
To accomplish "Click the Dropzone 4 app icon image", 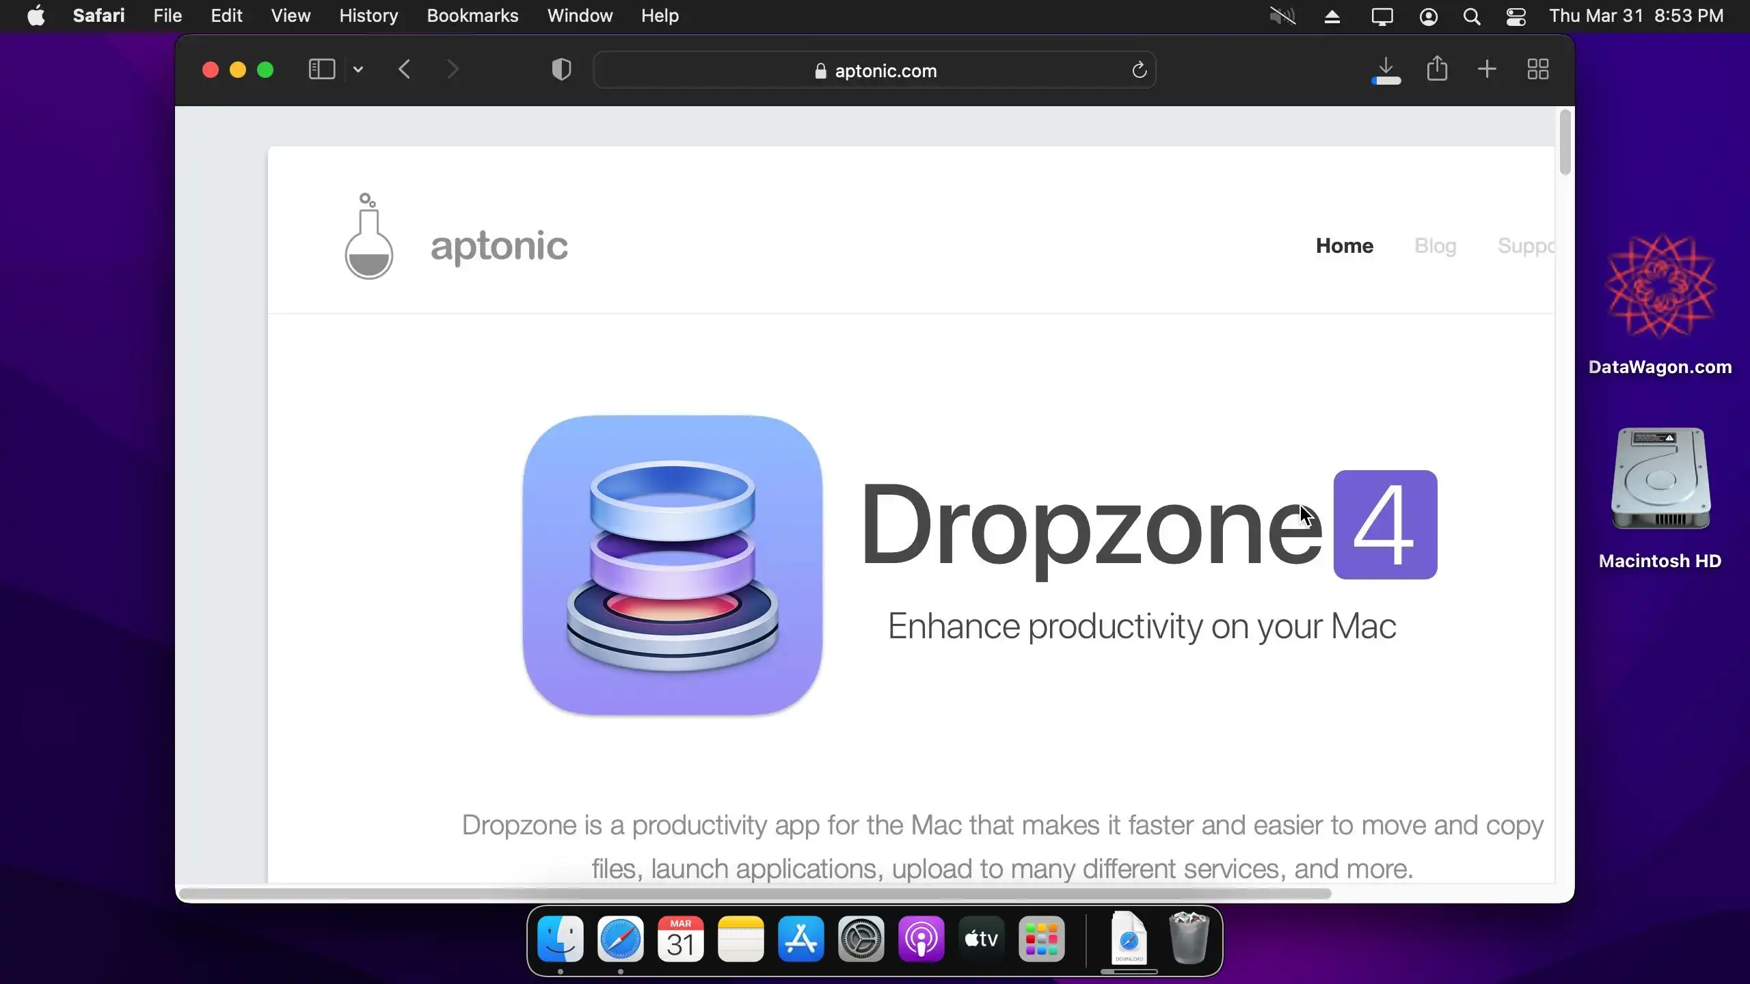I will 673,565.
